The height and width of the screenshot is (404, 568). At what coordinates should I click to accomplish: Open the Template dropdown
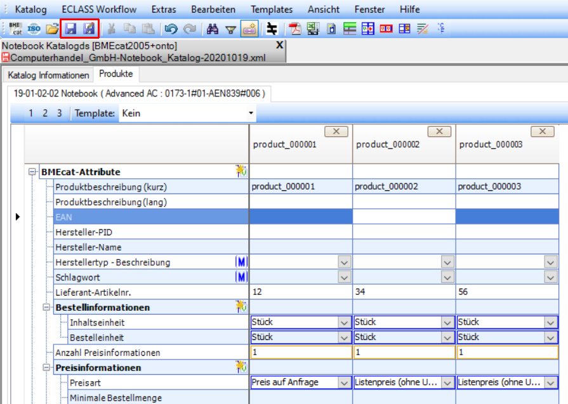[251, 114]
